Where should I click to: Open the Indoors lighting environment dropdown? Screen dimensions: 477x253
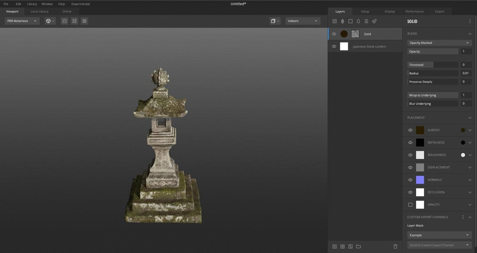click(302, 21)
